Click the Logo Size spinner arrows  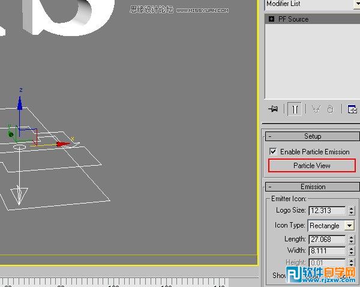click(351, 211)
